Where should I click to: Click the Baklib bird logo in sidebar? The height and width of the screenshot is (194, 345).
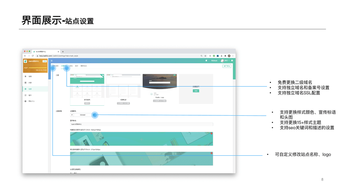point(25,61)
